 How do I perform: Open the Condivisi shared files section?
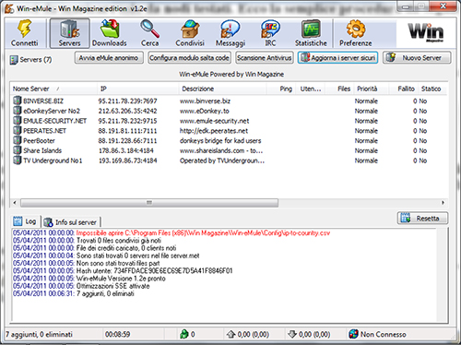coord(190,33)
